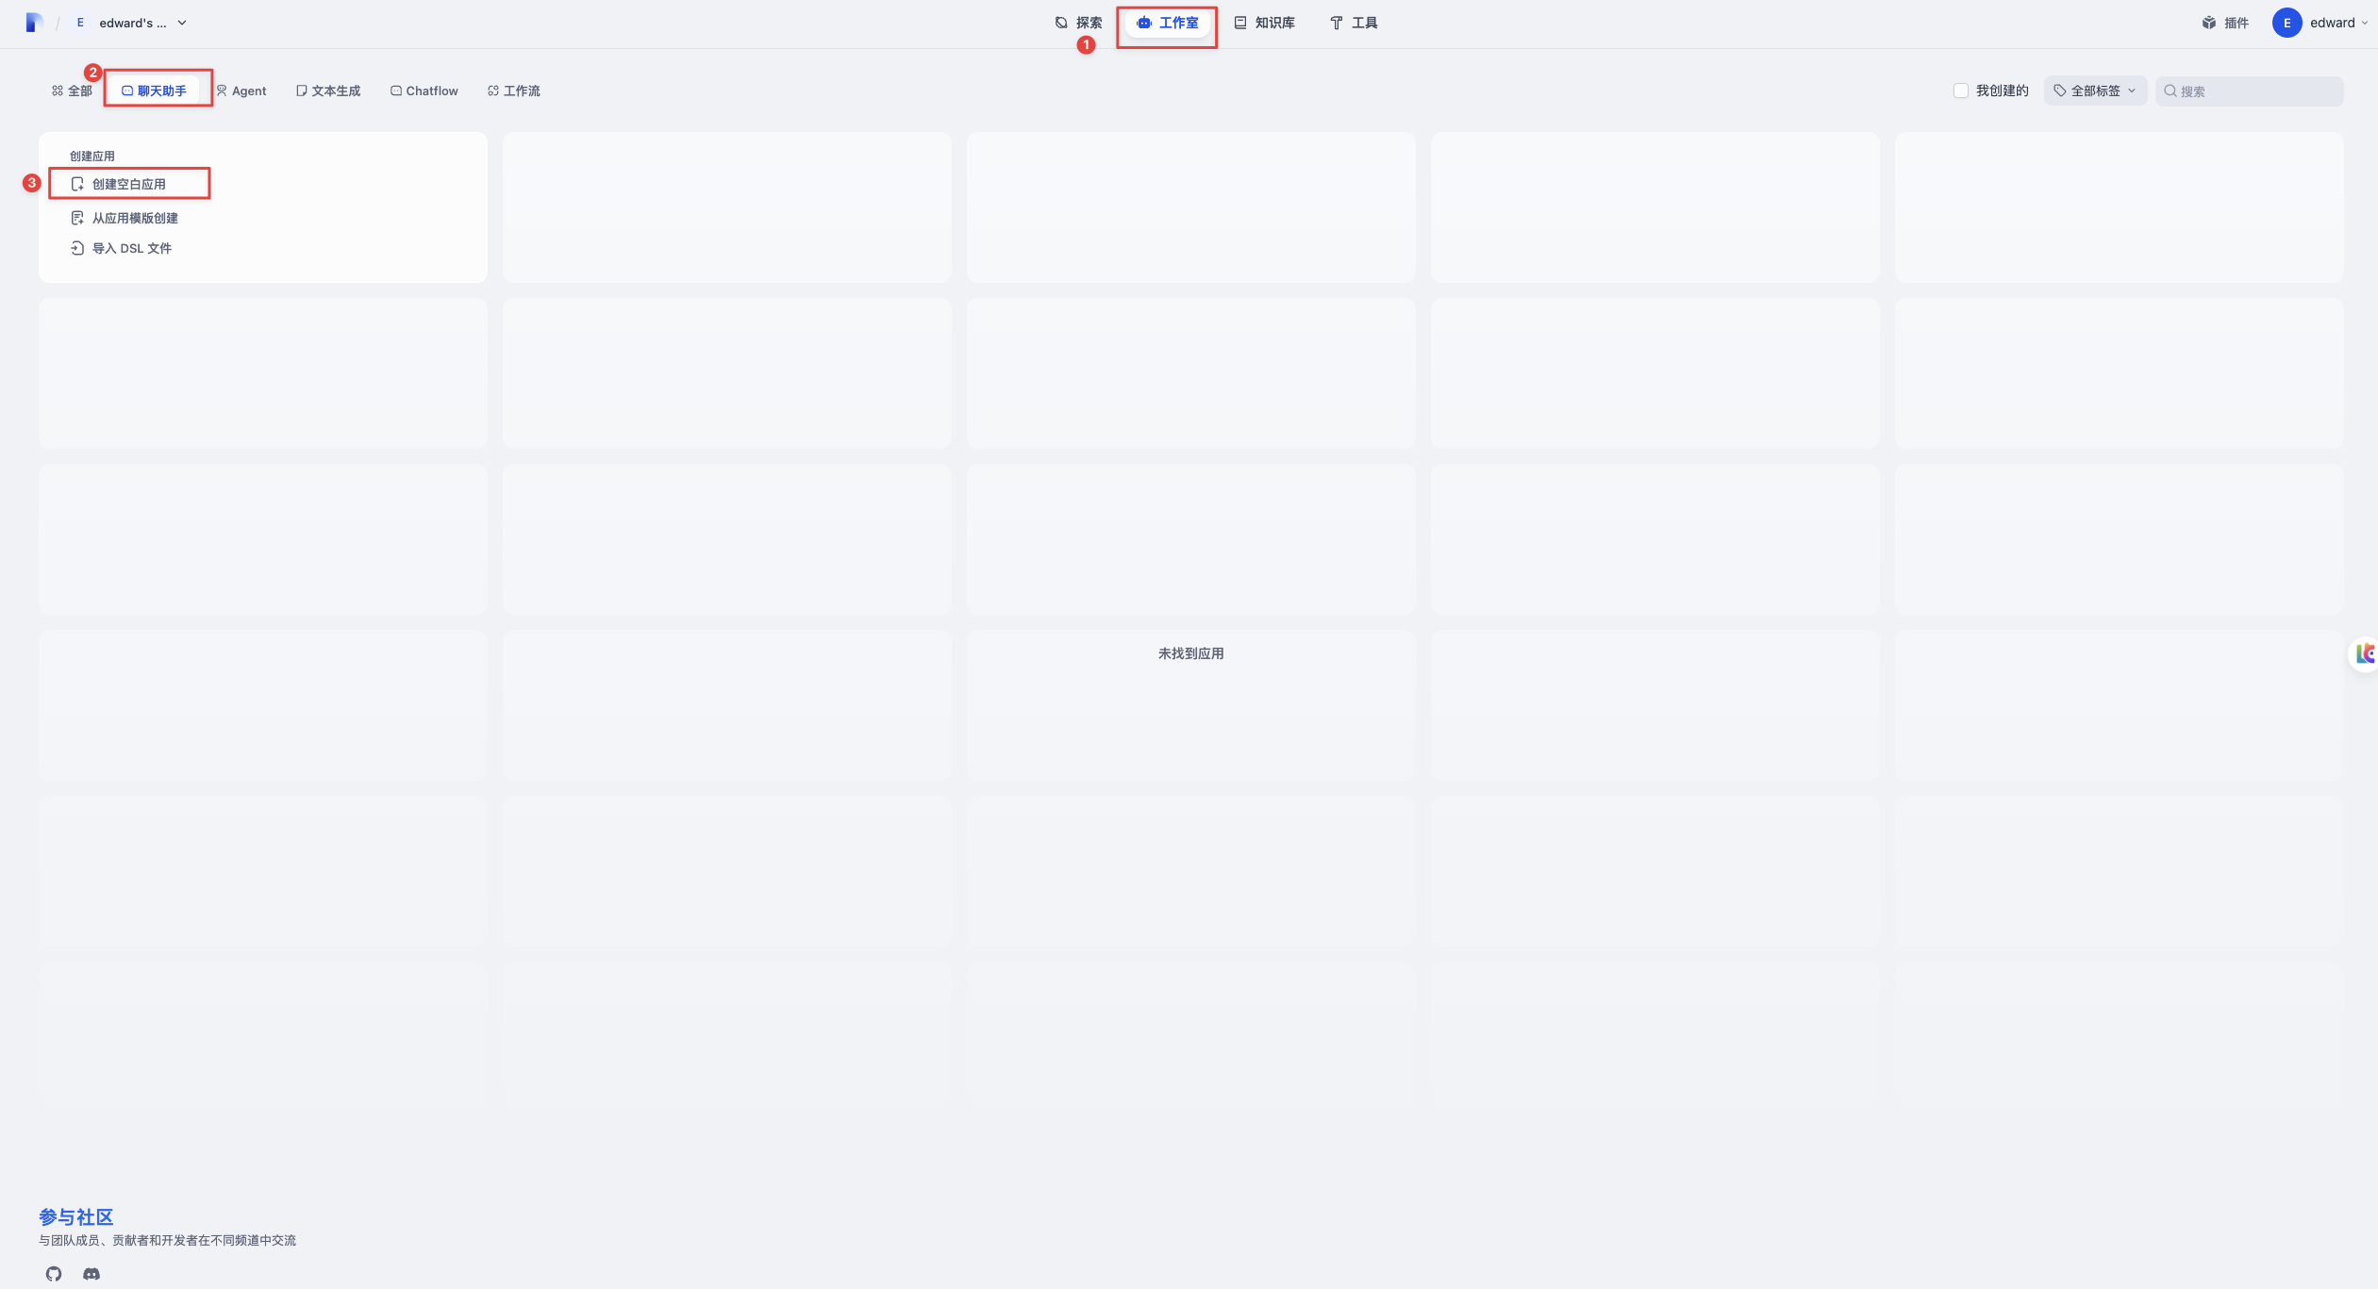Filter by Chatflow app type
Image resolution: width=2378 pixels, height=1289 pixels.
click(424, 91)
